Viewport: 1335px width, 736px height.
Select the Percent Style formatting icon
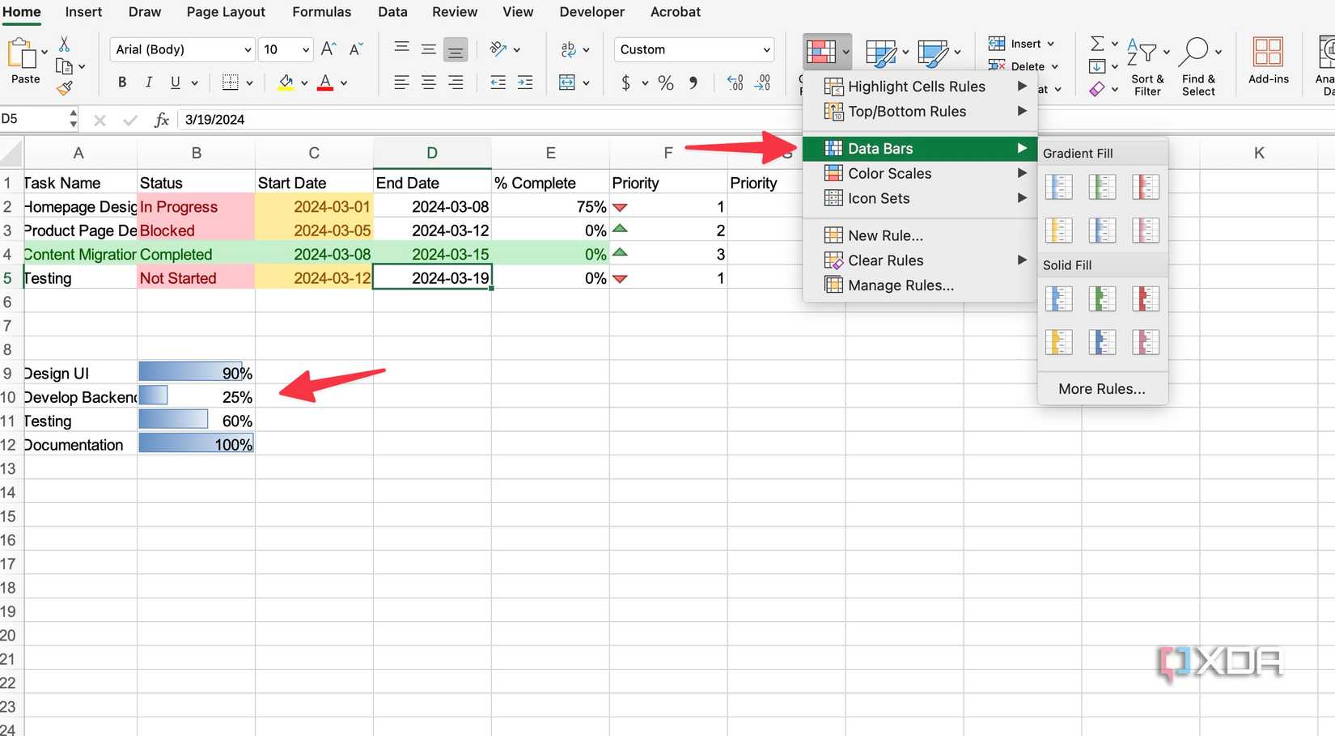coord(665,82)
